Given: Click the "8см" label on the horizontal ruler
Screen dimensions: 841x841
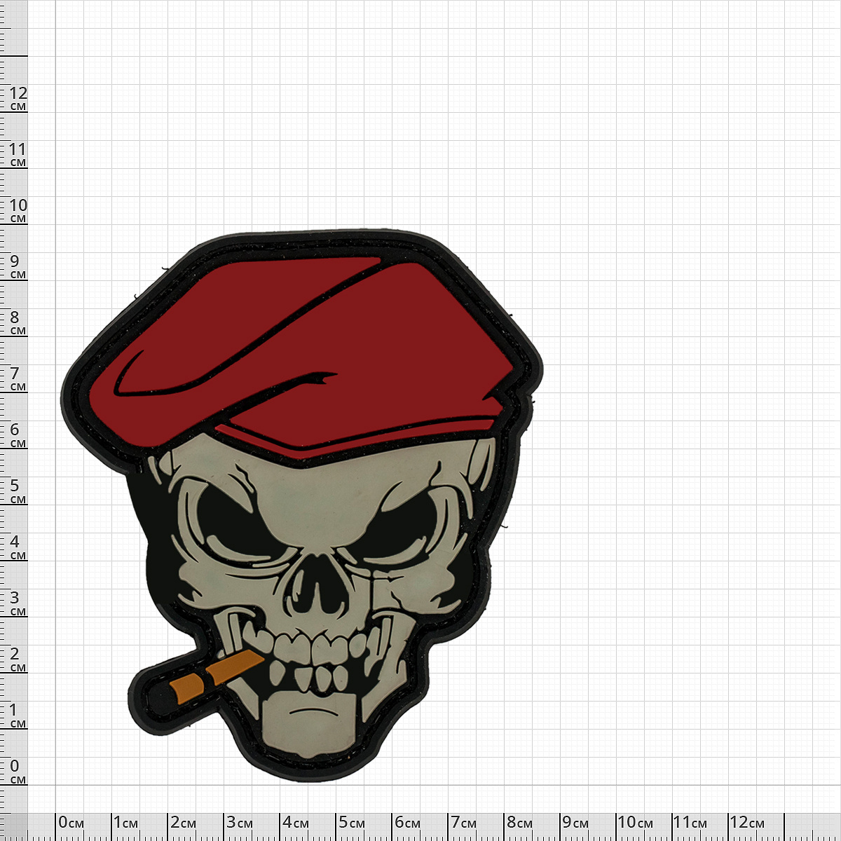Looking at the screenshot, I should 520,823.
